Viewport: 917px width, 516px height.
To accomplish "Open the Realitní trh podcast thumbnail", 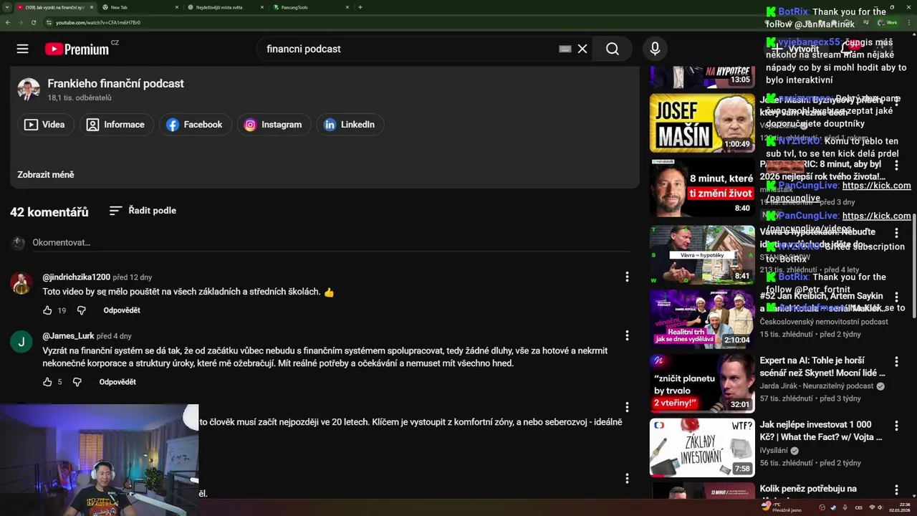I will pos(702,319).
